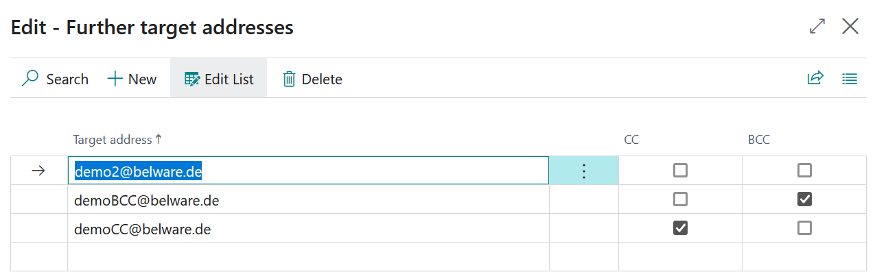Click the New plus icon
Image resolution: width=875 pixels, height=272 pixels.
tap(115, 79)
